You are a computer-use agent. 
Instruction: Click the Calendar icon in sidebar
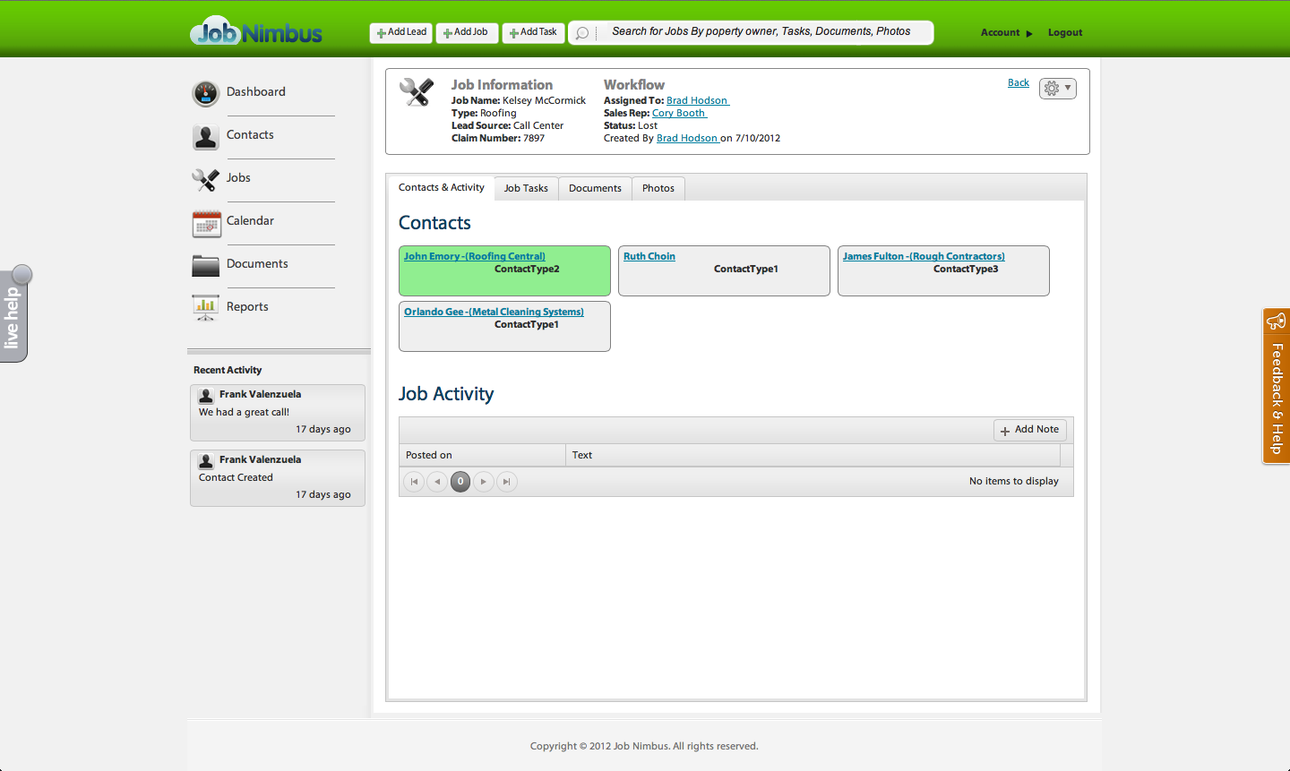(206, 223)
